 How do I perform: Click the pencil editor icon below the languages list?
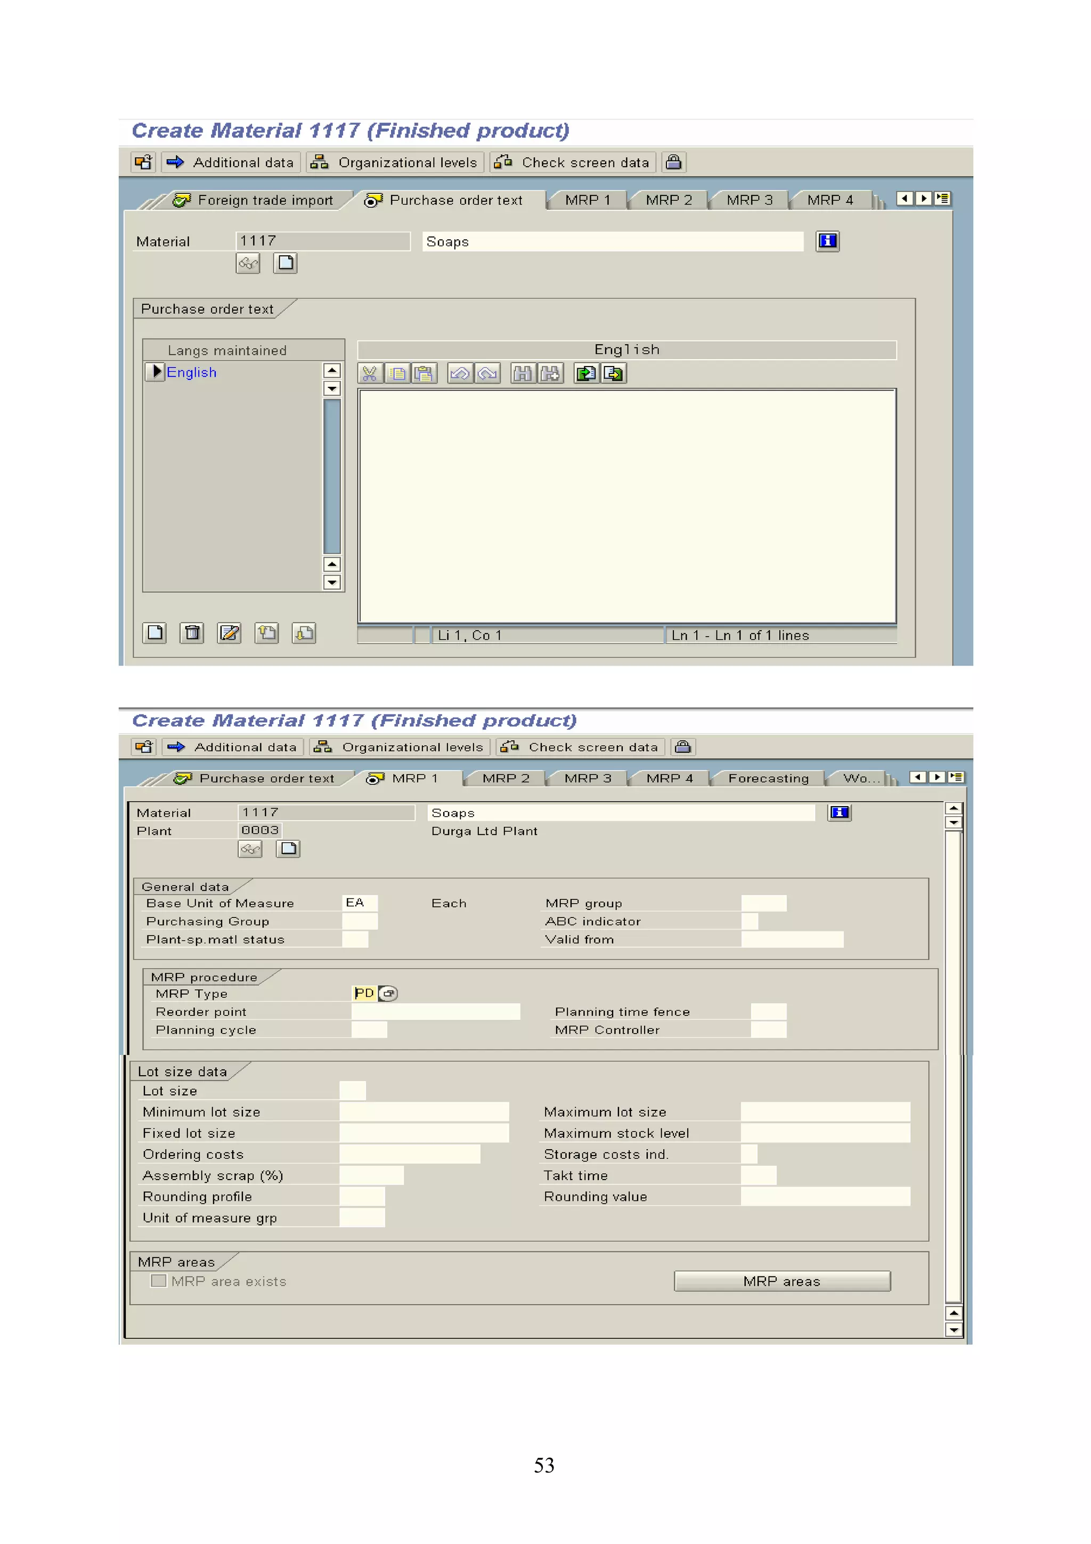tap(229, 632)
